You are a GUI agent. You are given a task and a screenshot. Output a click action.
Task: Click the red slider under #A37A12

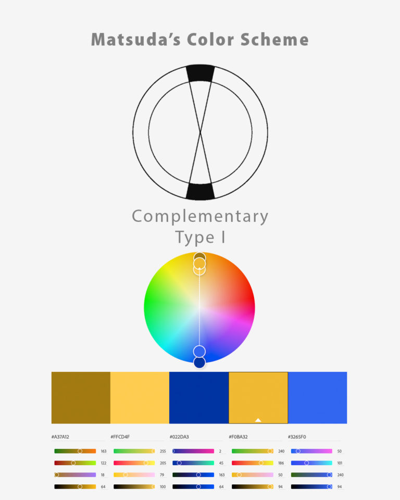pos(75,451)
